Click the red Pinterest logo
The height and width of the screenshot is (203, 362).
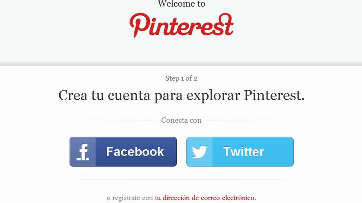point(181,25)
